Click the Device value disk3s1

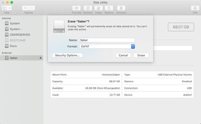point(187,95)
